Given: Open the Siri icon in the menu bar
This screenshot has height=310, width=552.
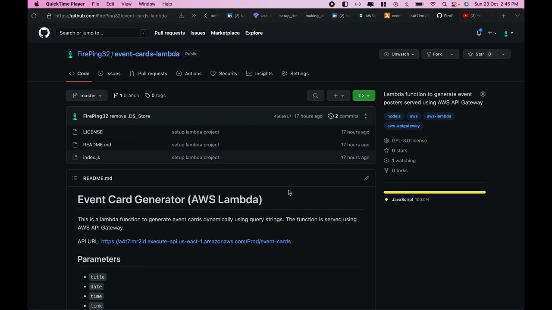Looking at the screenshot, I should pos(466,4).
